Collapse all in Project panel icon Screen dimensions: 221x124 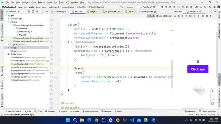click(37, 11)
